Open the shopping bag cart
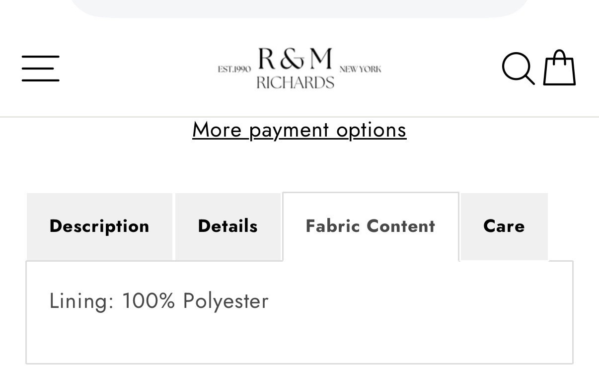This screenshot has width=599, height=366. tap(559, 68)
